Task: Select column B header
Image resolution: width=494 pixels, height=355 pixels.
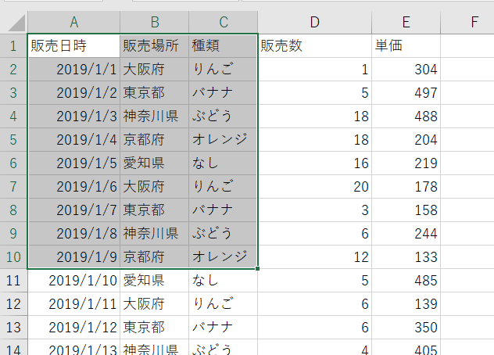Action: tap(155, 23)
